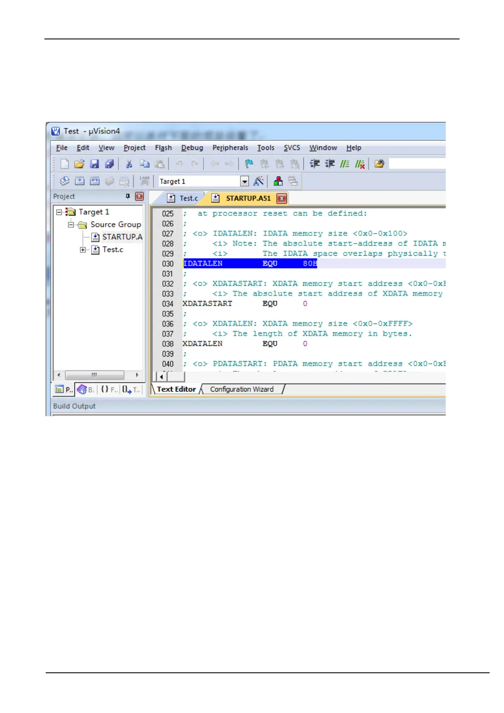Select STARTUP.A51 in project tree
This screenshot has height=713, width=504.
click(122, 237)
